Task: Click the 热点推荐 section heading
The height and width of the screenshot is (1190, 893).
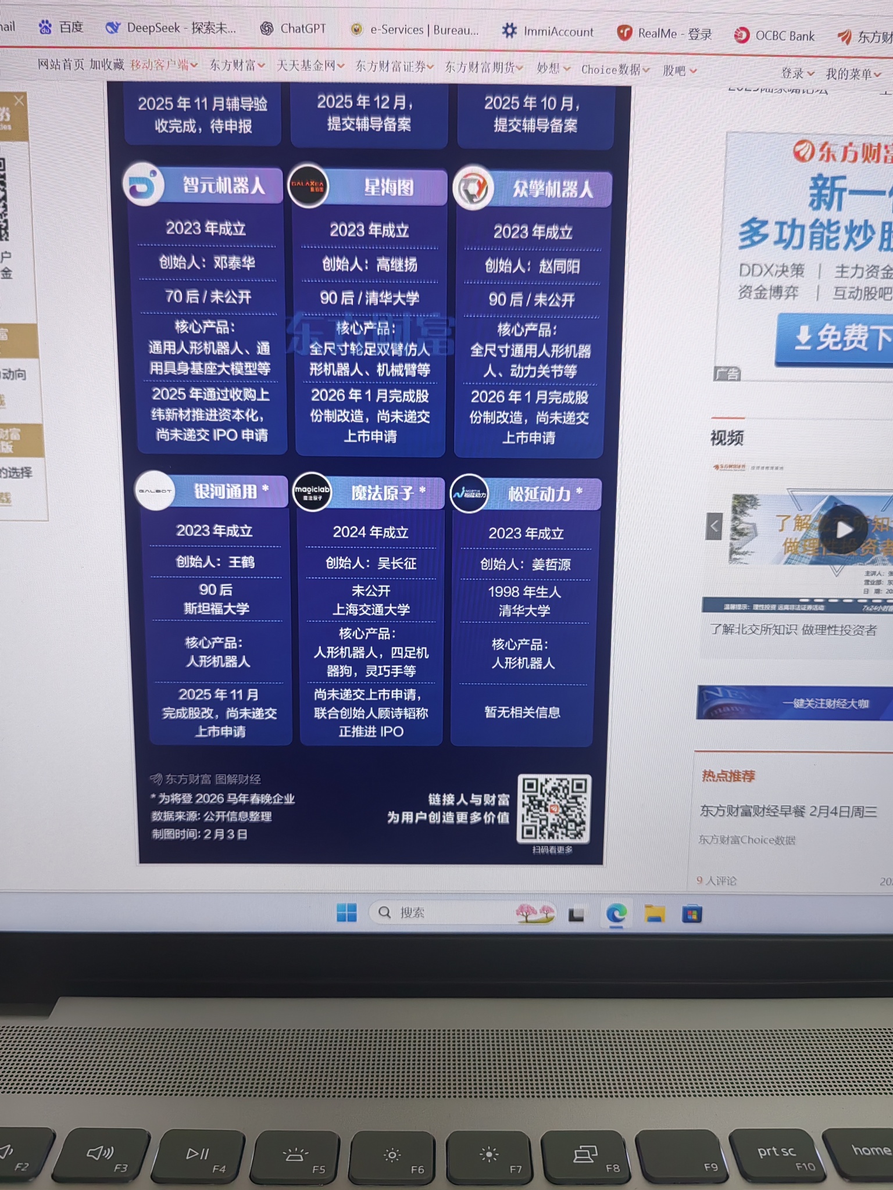Action: coord(728,776)
